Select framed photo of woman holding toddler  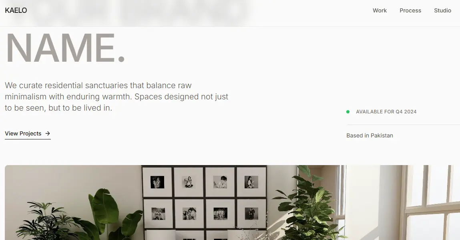[x=251, y=182]
